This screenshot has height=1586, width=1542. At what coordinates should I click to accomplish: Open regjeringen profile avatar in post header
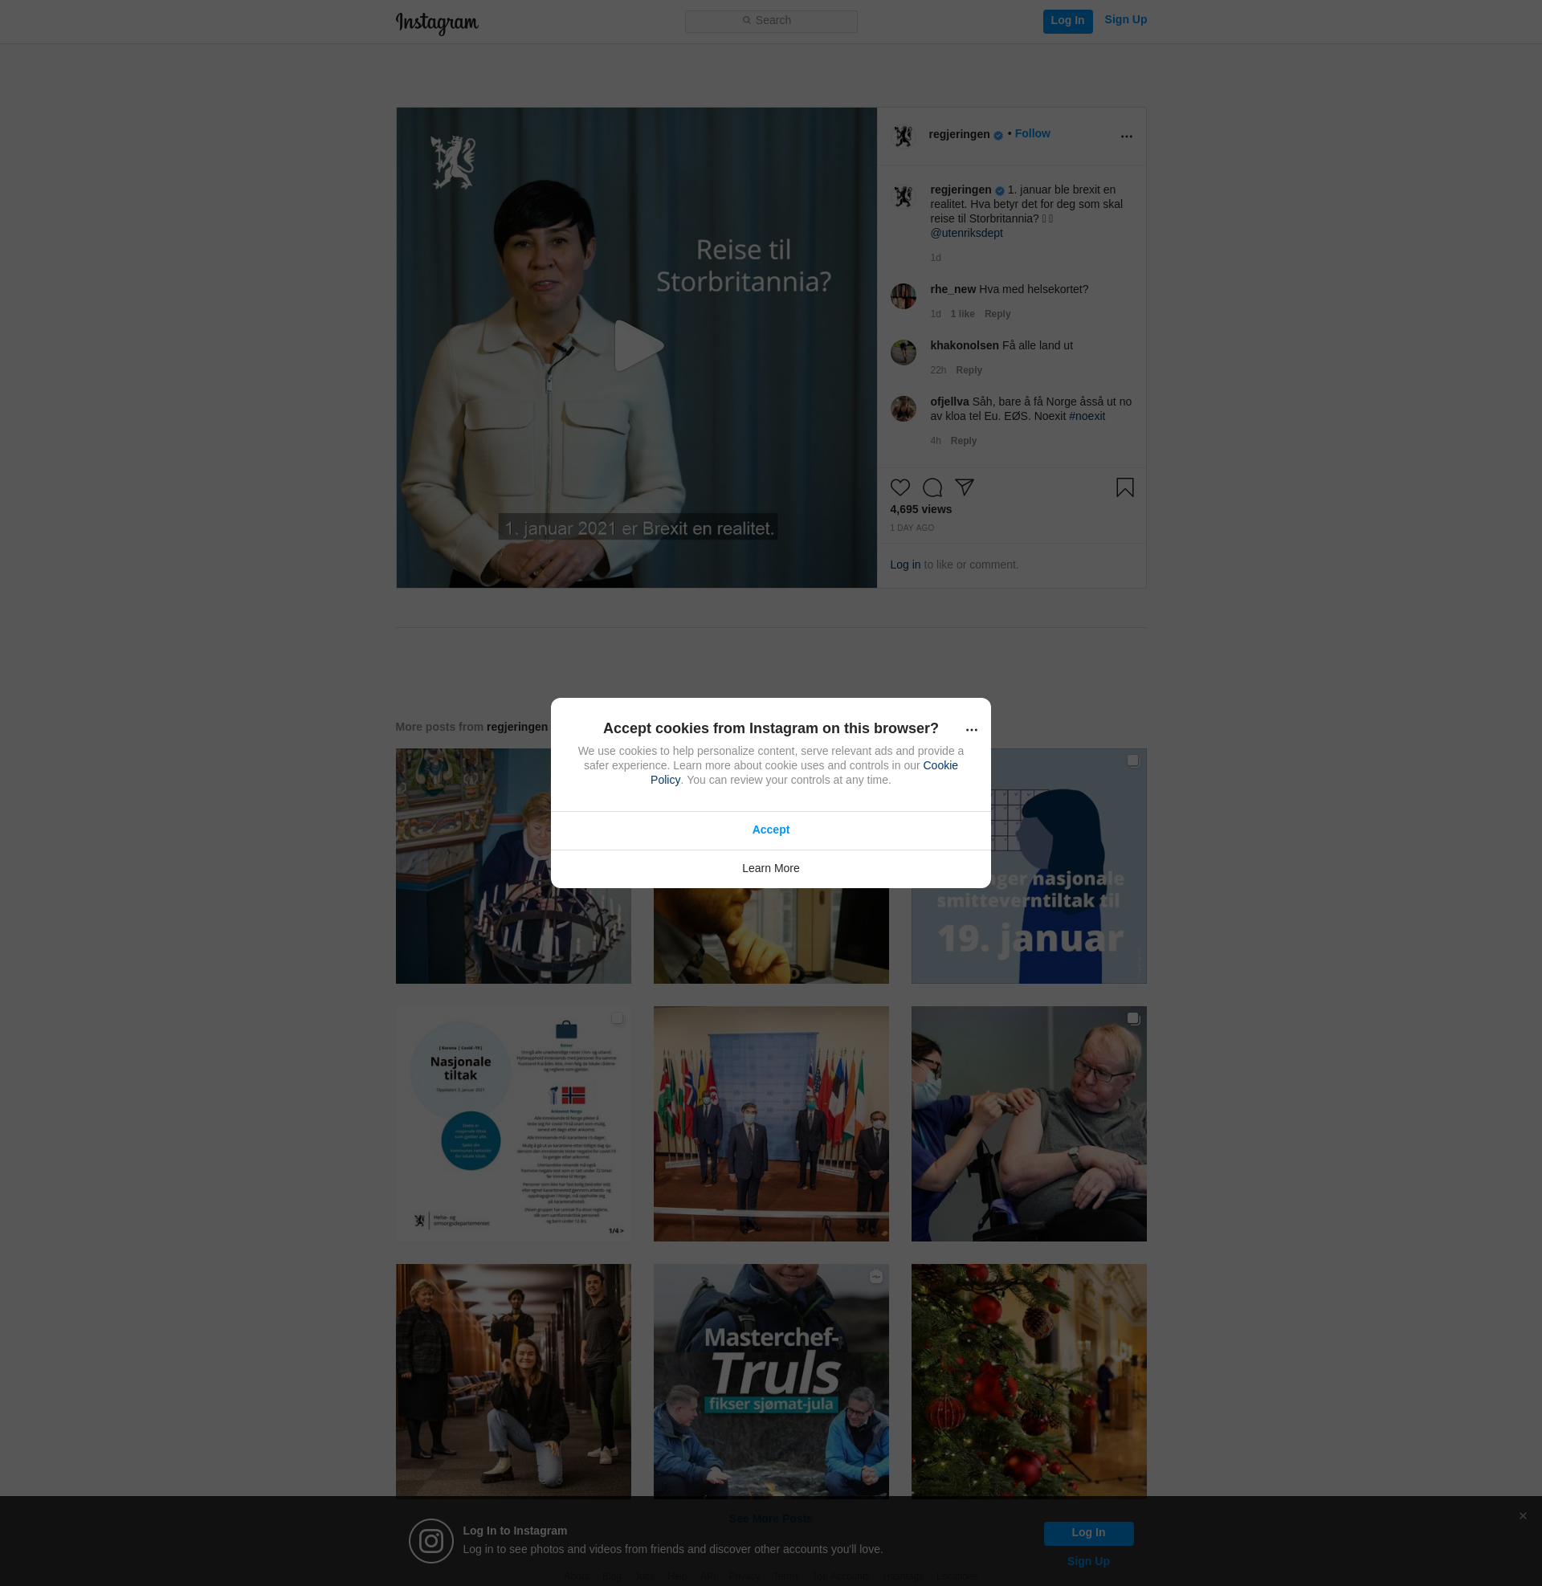[x=903, y=136]
